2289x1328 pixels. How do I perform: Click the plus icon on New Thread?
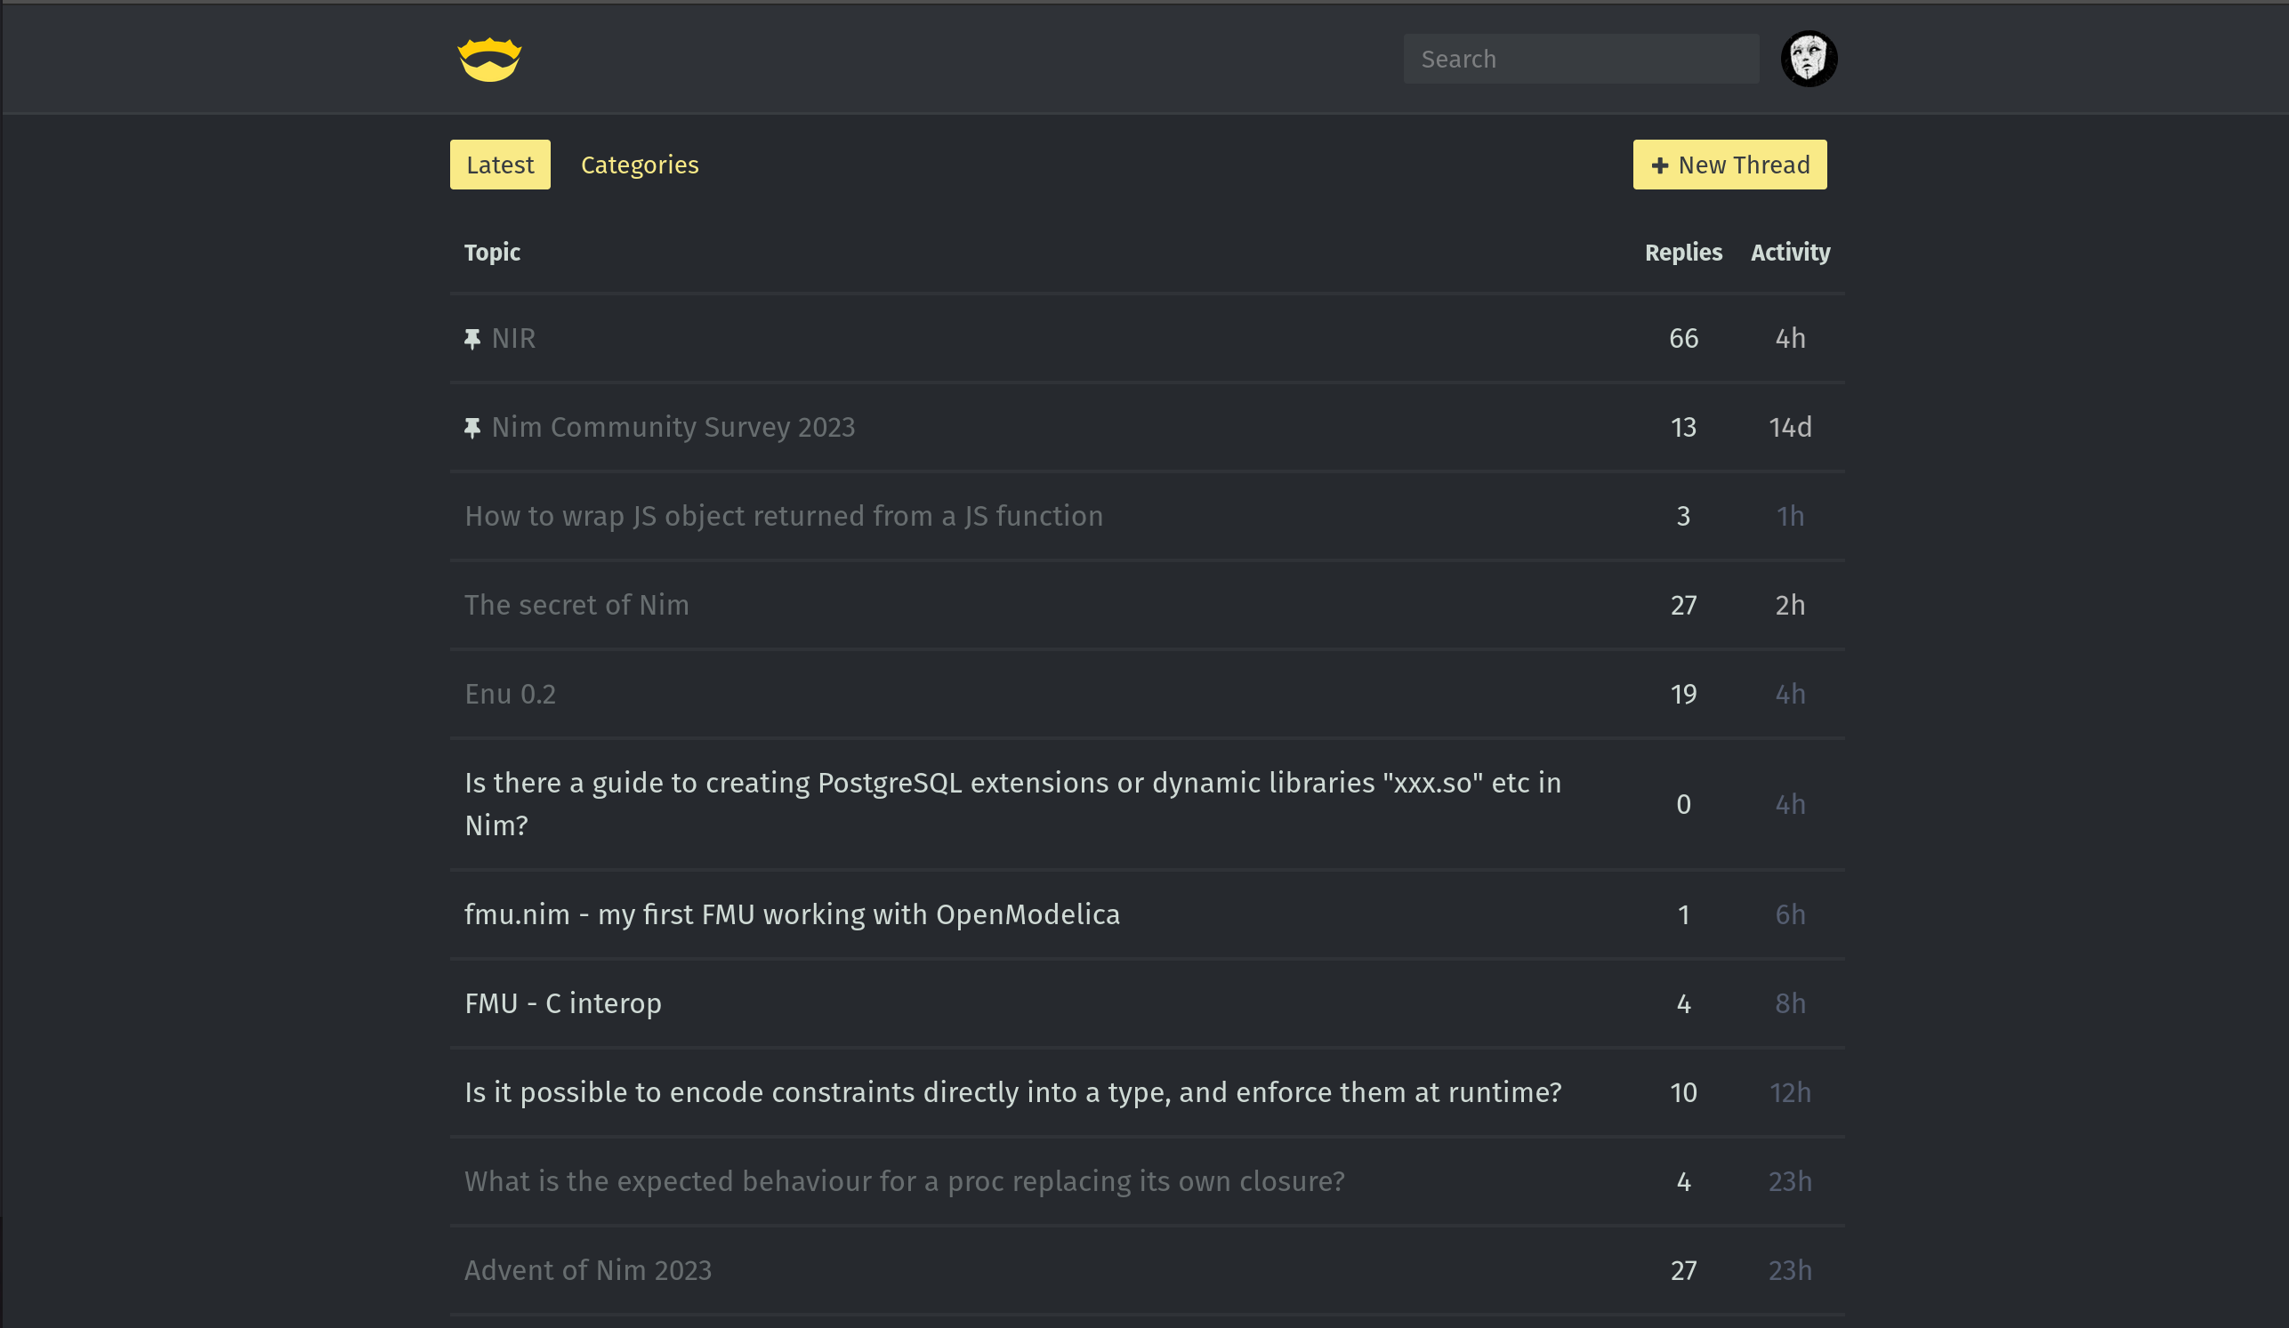point(1659,165)
